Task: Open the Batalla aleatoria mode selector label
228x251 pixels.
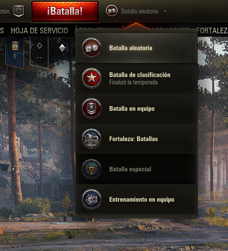Action: (x=140, y=11)
